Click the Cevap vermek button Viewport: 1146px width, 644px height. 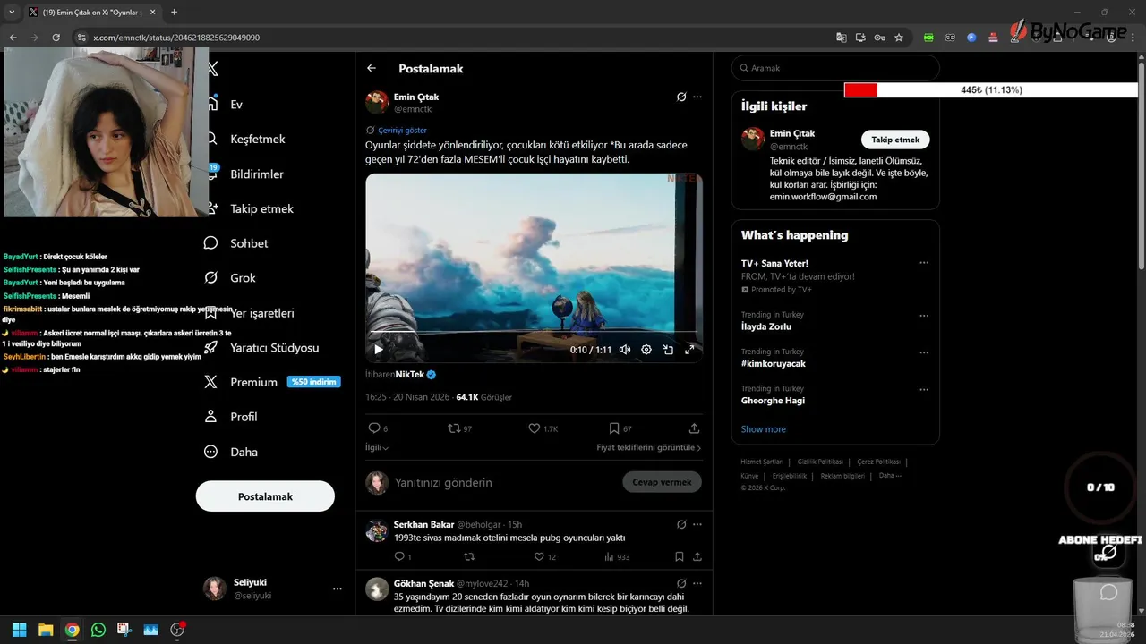coord(662,482)
